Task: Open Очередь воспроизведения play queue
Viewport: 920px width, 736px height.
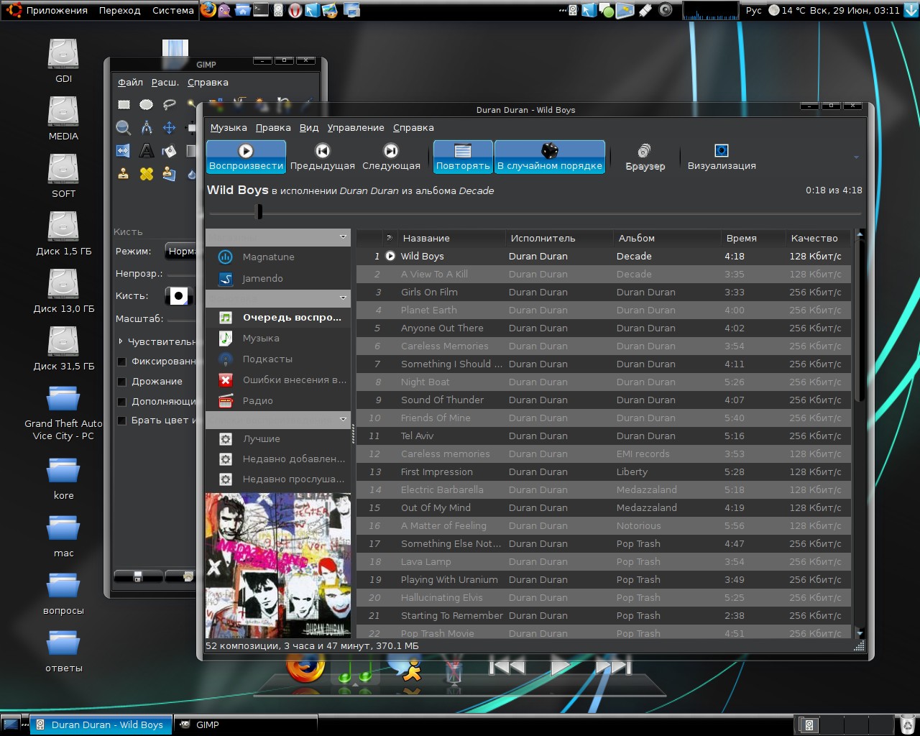Action: click(x=278, y=317)
